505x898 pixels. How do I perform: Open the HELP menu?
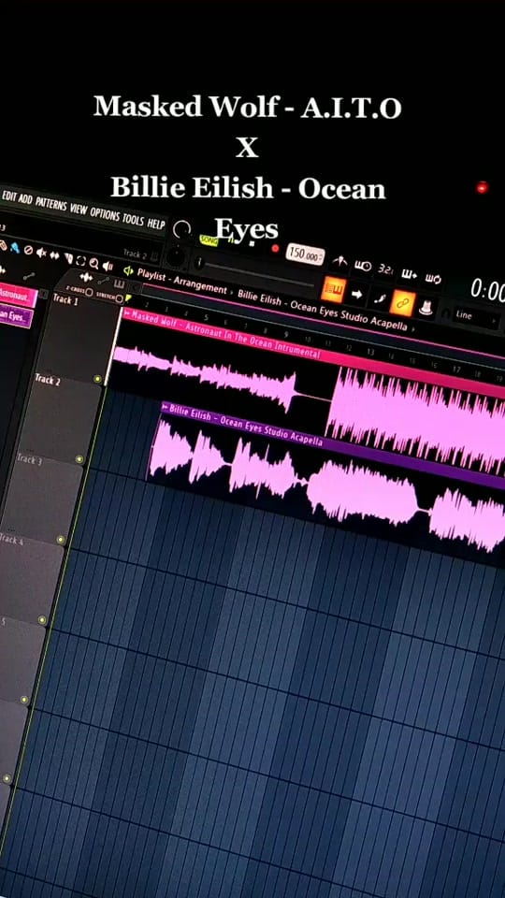(x=156, y=224)
